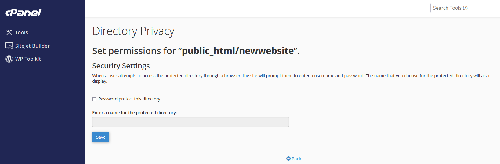The image size is (500, 164).
Task: Click the Sitejet Builder monitor icon
Action: tap(9, 46)
